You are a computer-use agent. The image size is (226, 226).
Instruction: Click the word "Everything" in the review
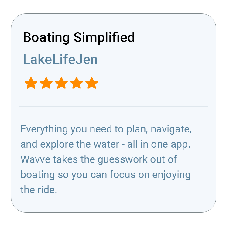44,129
